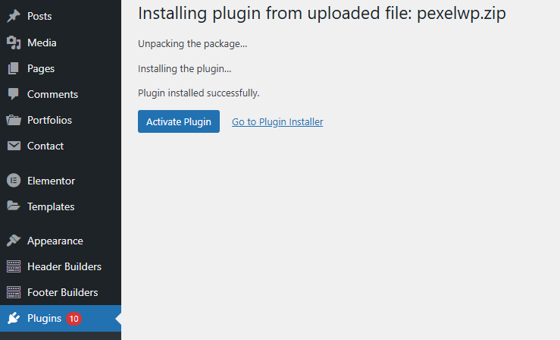Select the Appearance paintbrush icon
The image size is (560, 340).
pyautogui.click(x=14, y=241)
